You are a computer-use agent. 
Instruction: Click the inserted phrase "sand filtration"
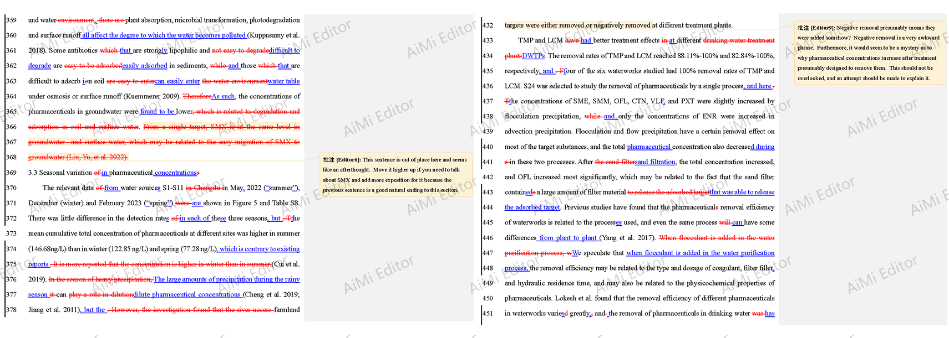point(655,162)
